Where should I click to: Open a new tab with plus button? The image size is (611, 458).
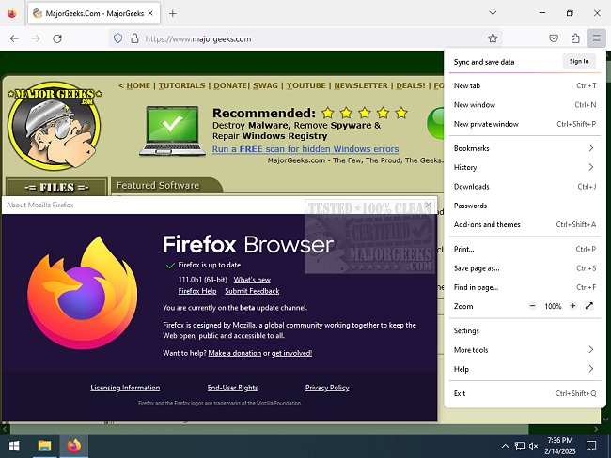click(x=173, y=14)
